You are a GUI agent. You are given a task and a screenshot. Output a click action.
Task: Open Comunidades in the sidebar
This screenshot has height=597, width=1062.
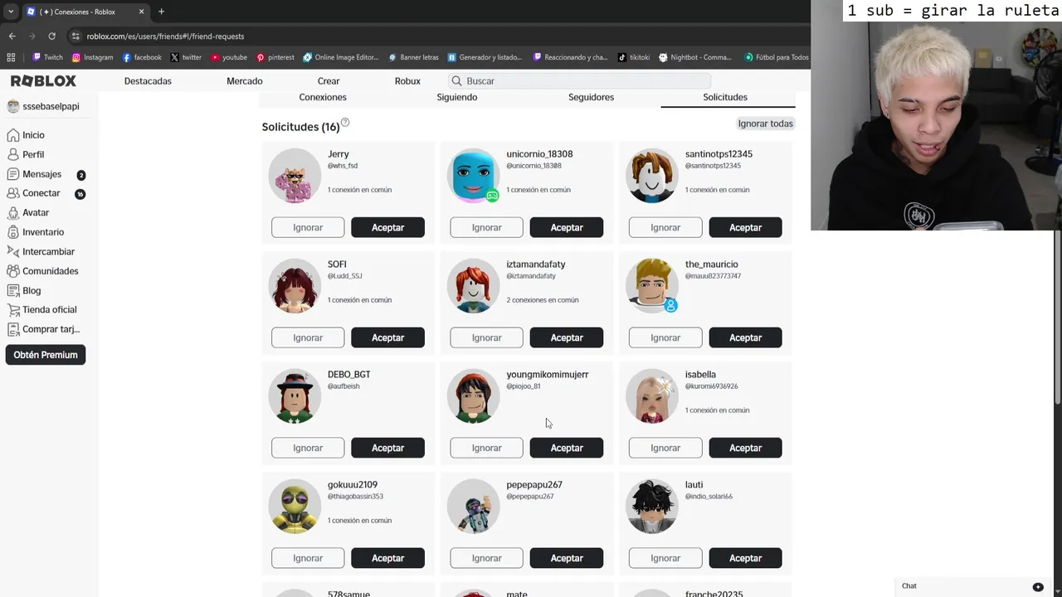point(50,271)
